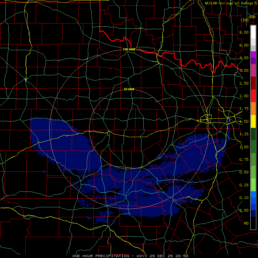Select the yellow legend swatch
The image size is (258, 258).
point(253,121)
